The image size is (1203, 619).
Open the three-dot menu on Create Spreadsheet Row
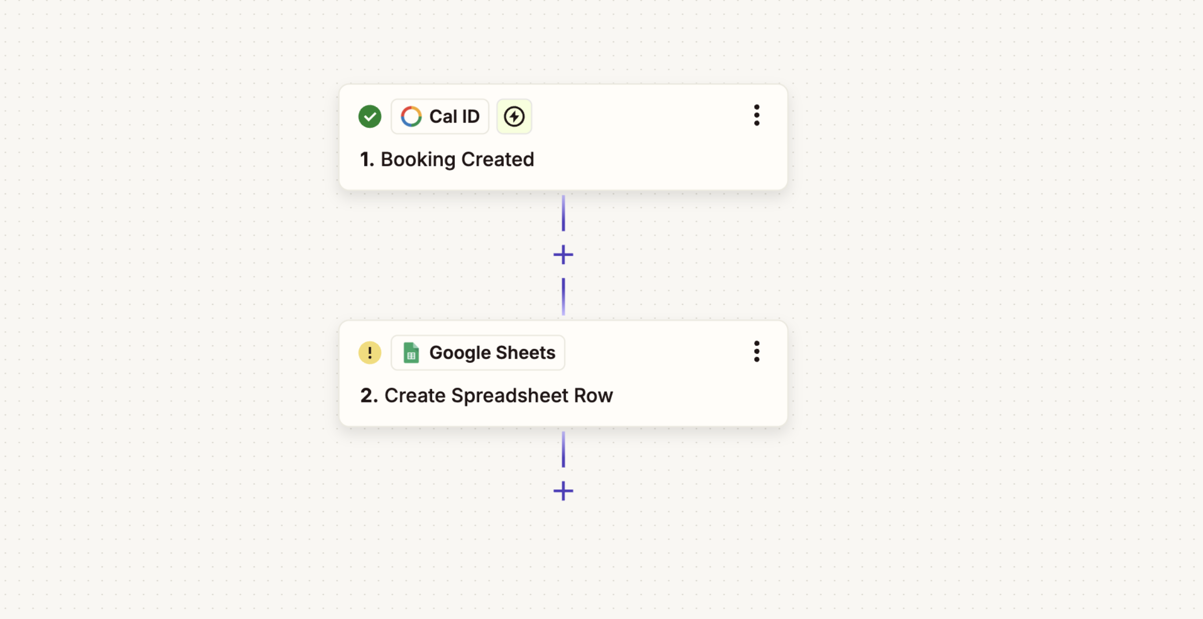(757, 352)
